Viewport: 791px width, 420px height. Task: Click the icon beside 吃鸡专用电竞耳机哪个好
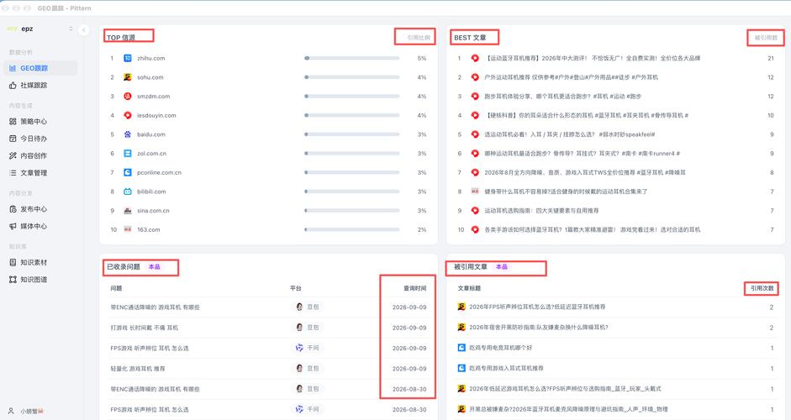click(x=461, y=348)
